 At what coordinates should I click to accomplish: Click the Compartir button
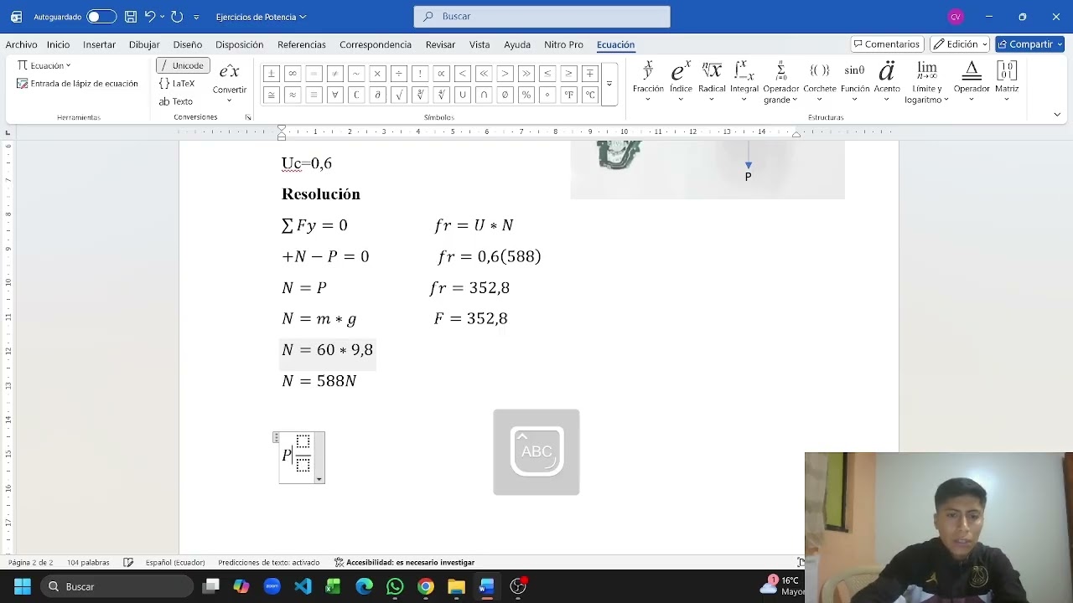coord(1029,44)
